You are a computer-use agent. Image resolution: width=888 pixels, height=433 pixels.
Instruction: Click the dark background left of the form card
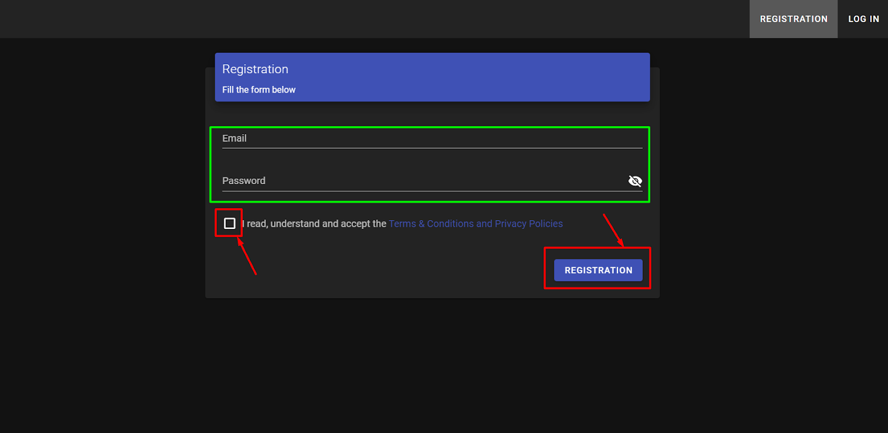(x=103, y=183)
